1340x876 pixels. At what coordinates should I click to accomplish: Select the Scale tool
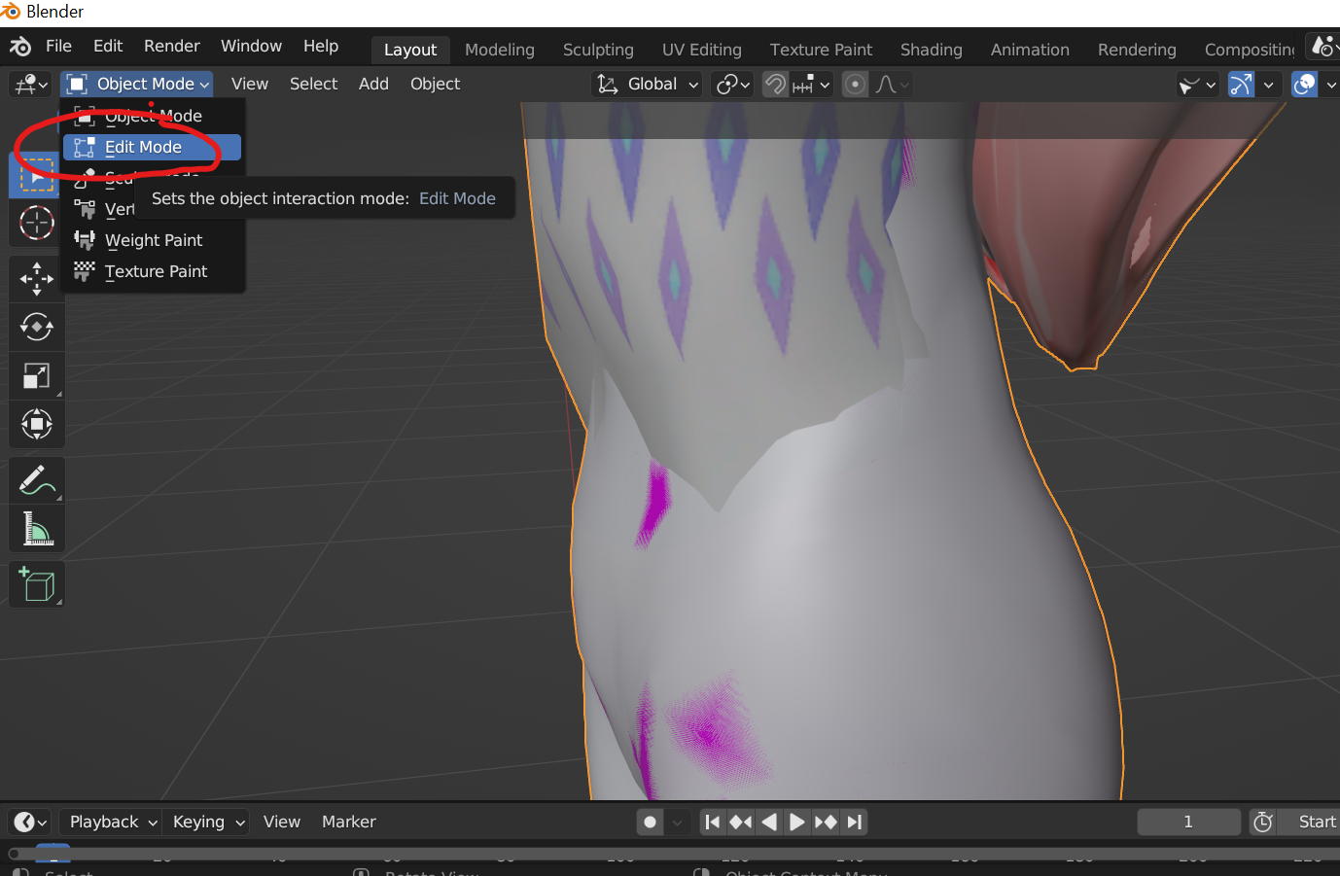(37, 375)
